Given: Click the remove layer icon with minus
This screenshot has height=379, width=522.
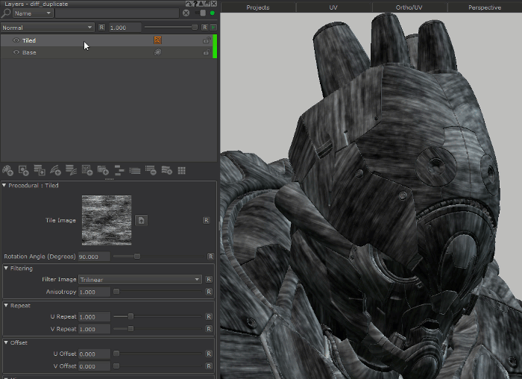Looking at the screenshot, I should 151,171.
